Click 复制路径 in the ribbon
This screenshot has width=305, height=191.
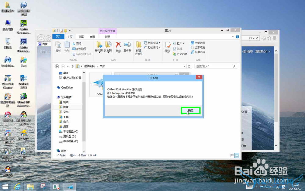[x=79, y=49]
